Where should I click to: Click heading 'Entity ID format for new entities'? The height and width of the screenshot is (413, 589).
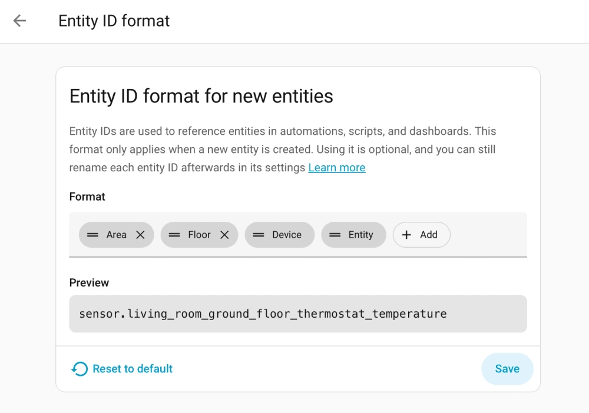(201, 96)
